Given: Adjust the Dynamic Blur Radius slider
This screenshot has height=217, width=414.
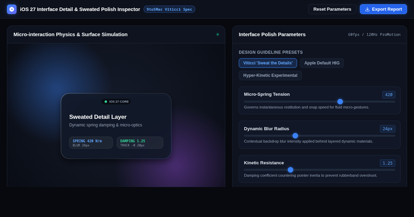Looking at the screenshot, I should click(319, 136).
